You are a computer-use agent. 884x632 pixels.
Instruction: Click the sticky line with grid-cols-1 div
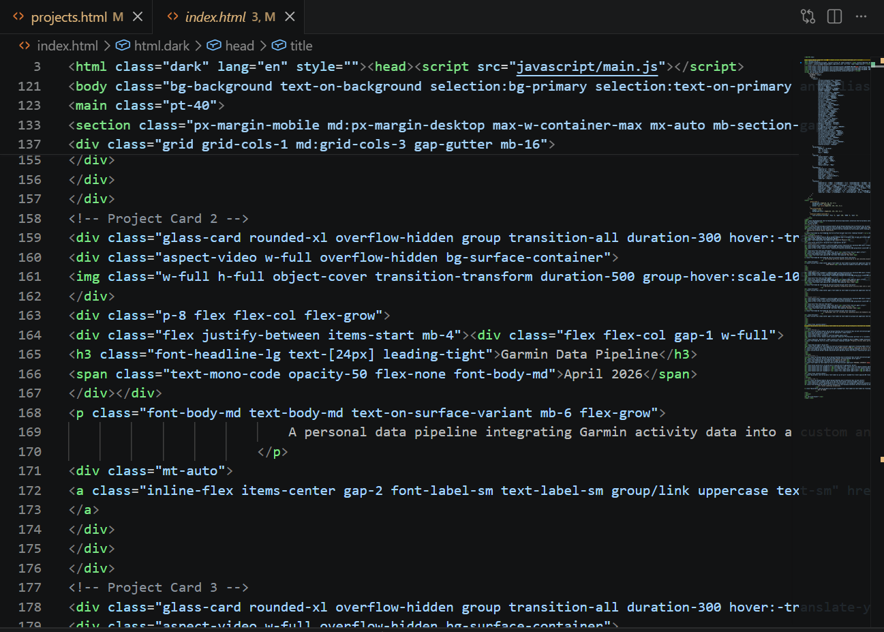click(311, 145)
